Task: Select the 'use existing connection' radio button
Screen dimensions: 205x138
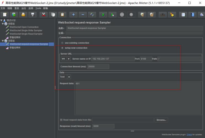Action: coord(62,43)
